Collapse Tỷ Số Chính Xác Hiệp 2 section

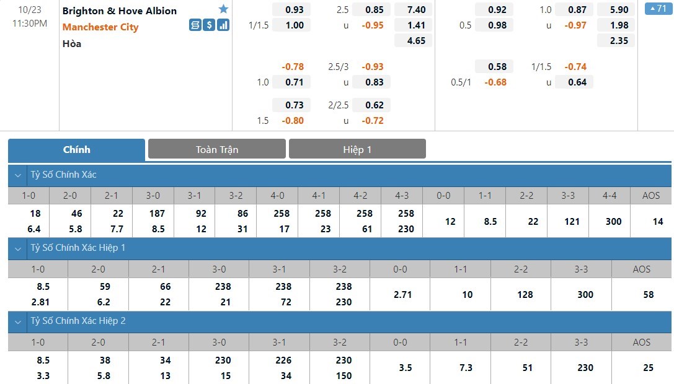pos(18,321)
